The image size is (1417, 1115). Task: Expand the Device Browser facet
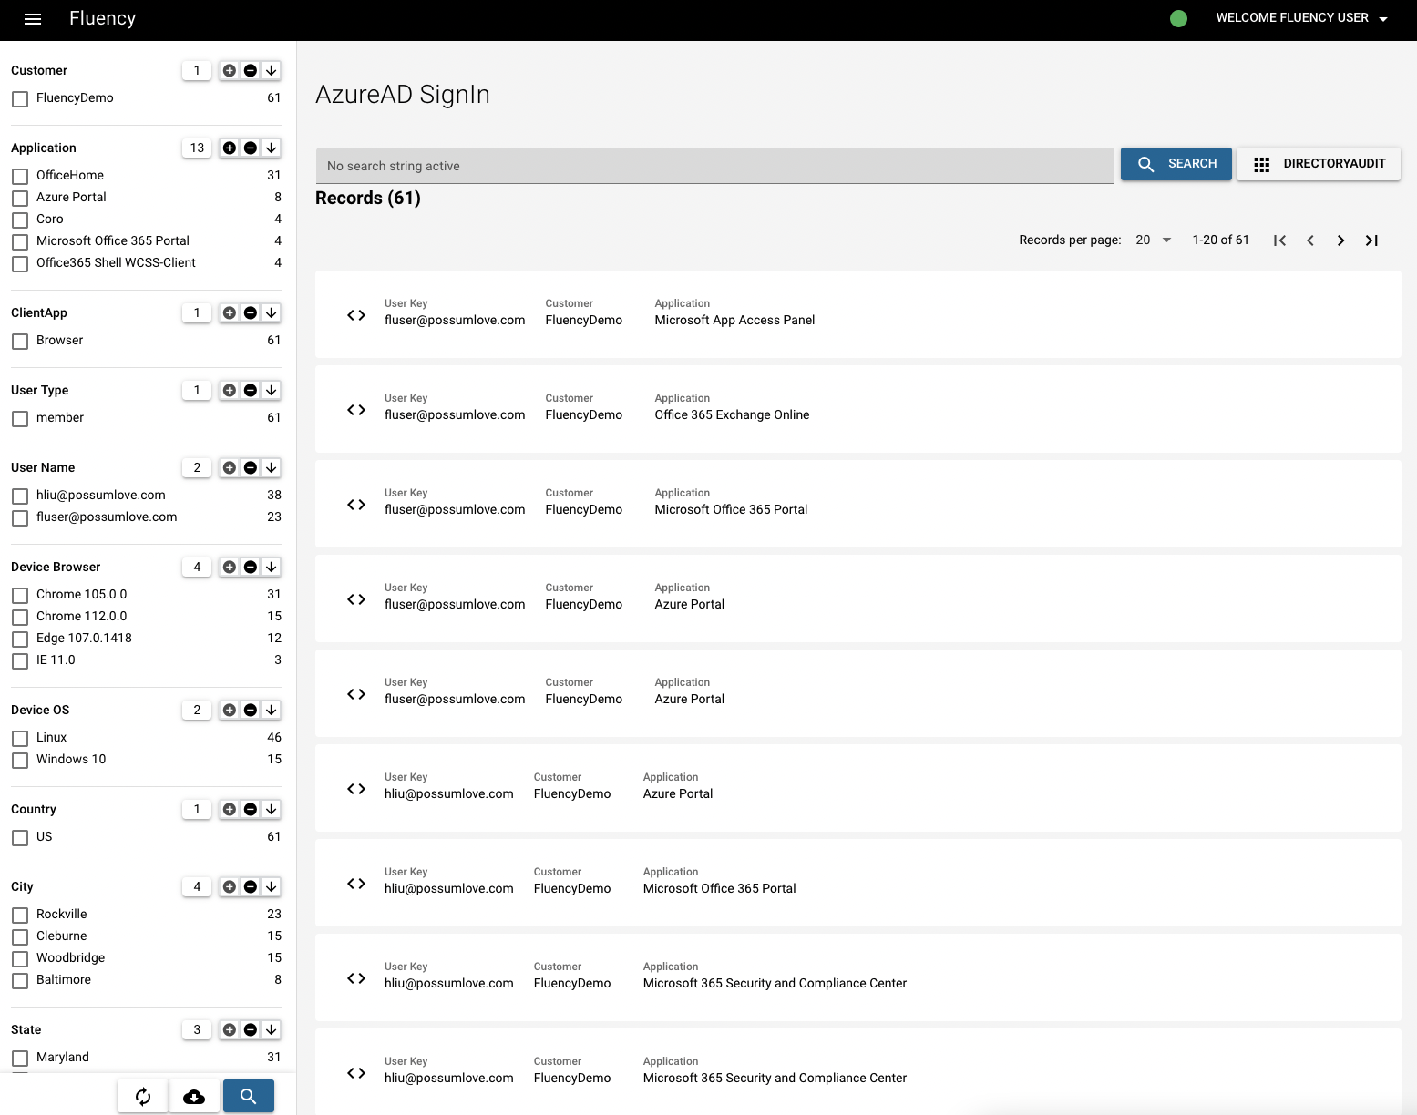(x=271, y=567)
